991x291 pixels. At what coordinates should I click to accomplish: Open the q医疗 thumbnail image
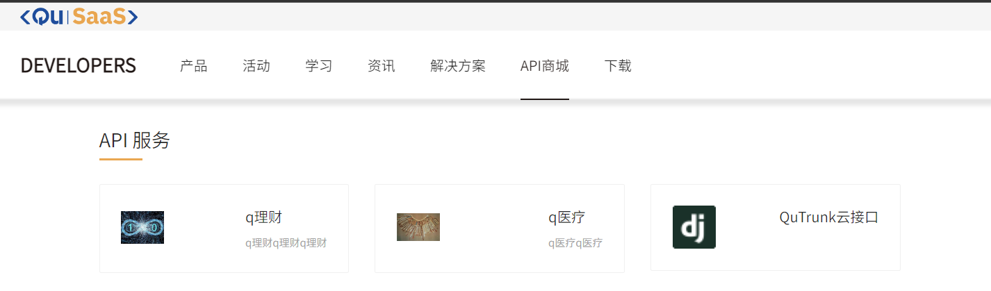coord(418,227)
